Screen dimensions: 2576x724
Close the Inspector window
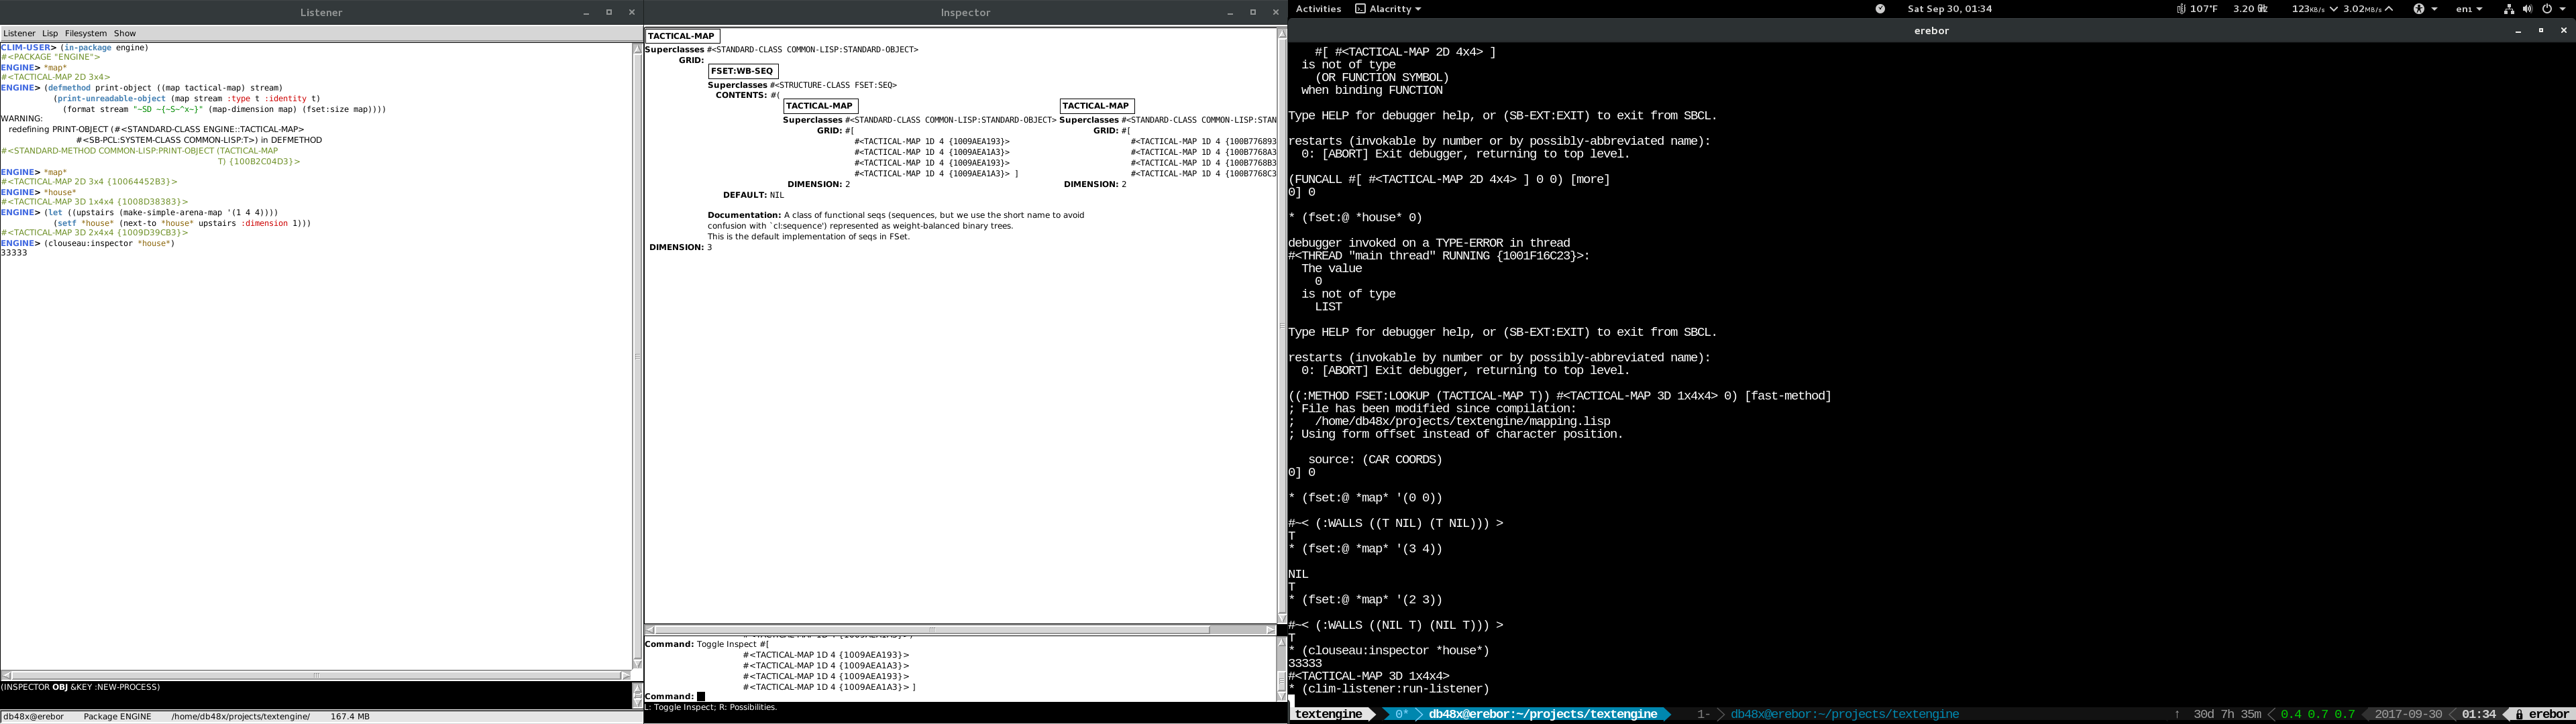1275,13
